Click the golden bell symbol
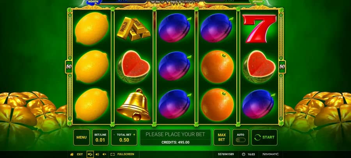This screenshot has height=158, width=351. 134,105
